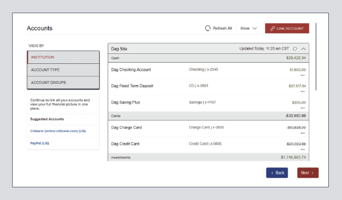Viewport: 342px width, 200px height.
Task: Click the LINK ACCOUNT button
Action: [x=287, y=28]
